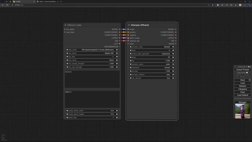Image resolution: width=252 pixels, height=142 pixels.
Task: Click the Clear button
Action: (x=243, y=92)
